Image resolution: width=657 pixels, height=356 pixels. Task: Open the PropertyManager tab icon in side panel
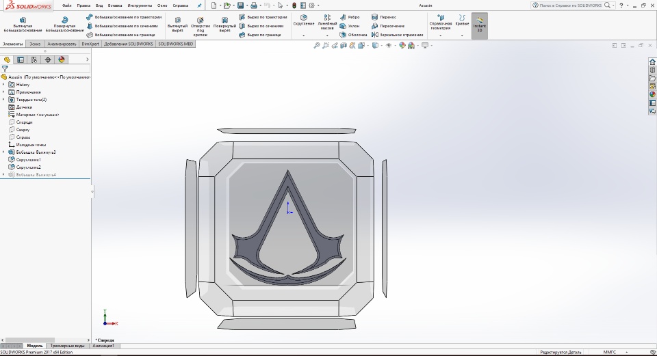[x=21, y=59]
